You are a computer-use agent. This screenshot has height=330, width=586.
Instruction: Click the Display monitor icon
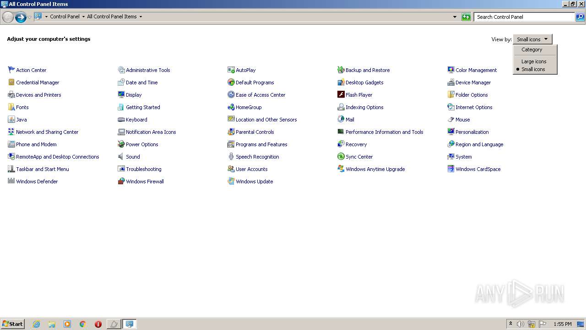click(x=121, y=95)
